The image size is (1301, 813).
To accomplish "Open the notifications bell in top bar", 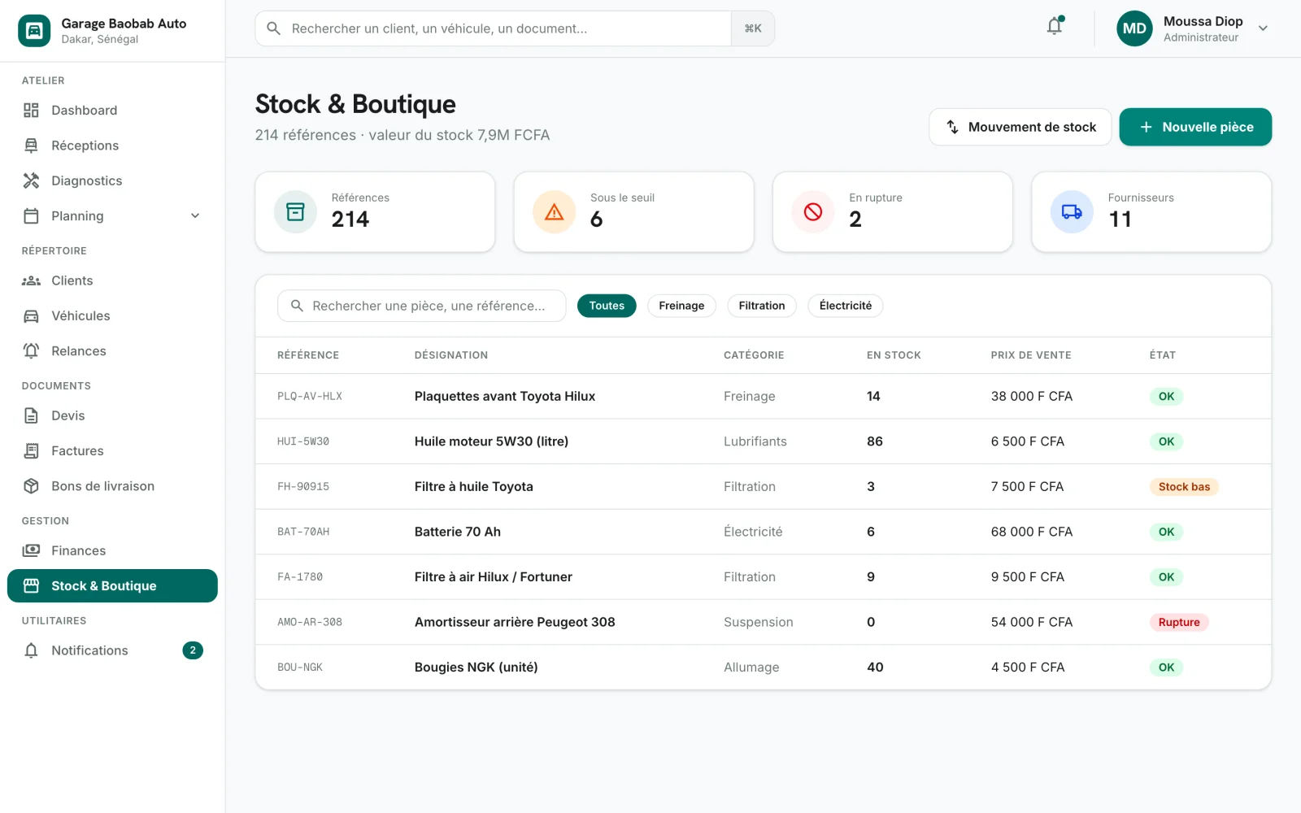I will tap(1055, 27).
